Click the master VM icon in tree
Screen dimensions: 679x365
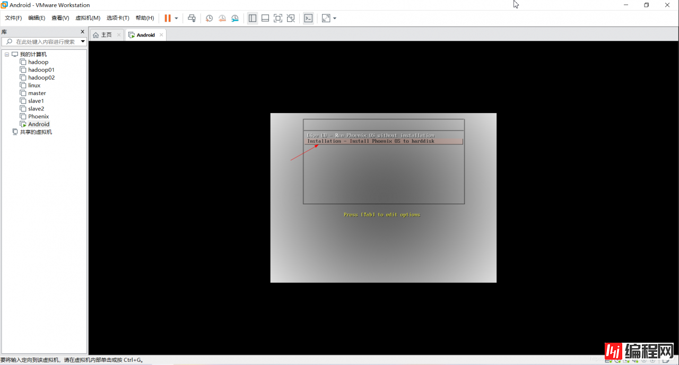(x=23, y=93)
